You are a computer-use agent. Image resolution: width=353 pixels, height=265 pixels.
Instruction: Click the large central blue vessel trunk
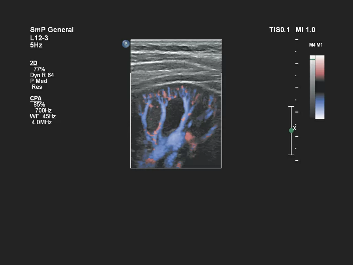pos(173,140)
